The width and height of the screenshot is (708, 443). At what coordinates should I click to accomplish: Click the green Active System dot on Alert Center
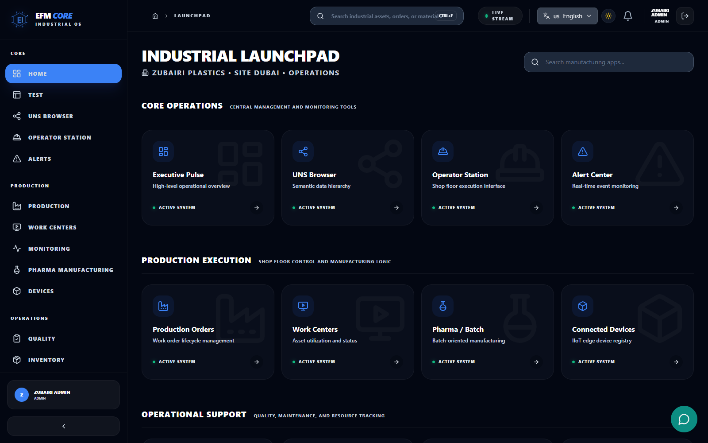point(573,207)
